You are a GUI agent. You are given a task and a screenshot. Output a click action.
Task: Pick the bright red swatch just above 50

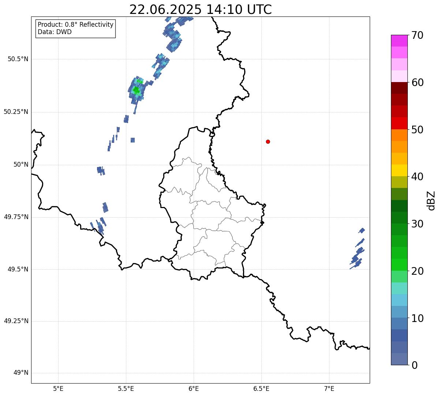click(399, 123)
